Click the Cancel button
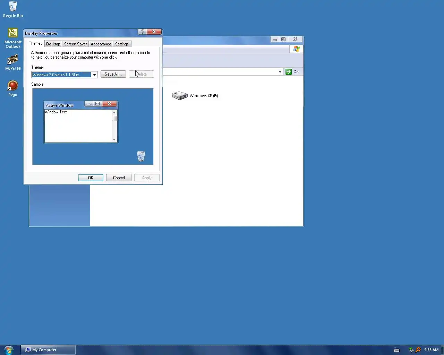Viewport: 444px width, 355px height. coord(119,178)
